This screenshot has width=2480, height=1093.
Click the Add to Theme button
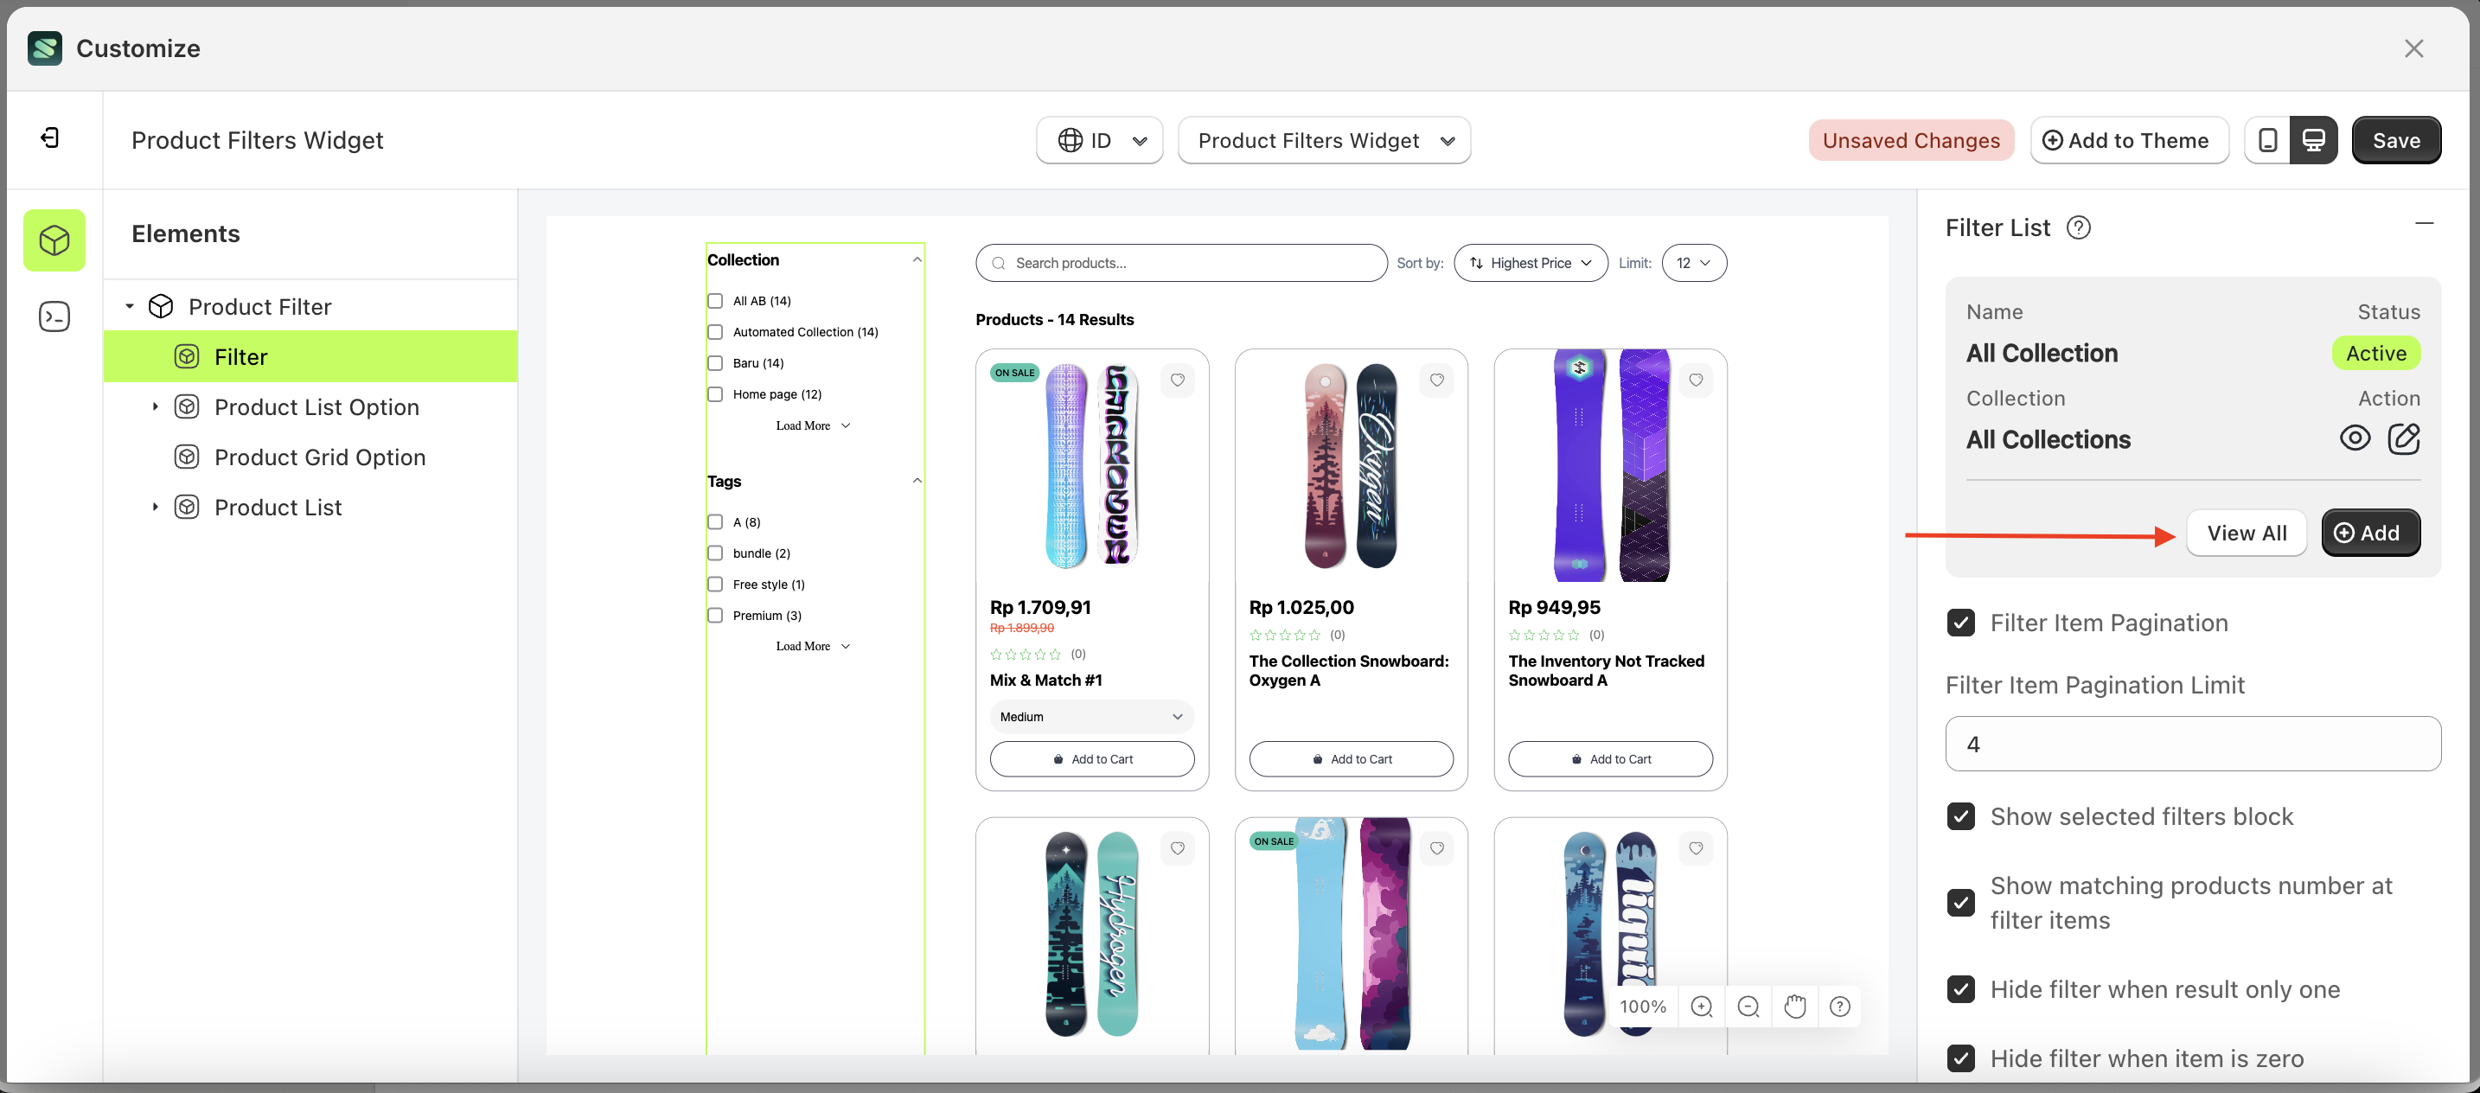pyautogui.click(x=2130, y=139)
